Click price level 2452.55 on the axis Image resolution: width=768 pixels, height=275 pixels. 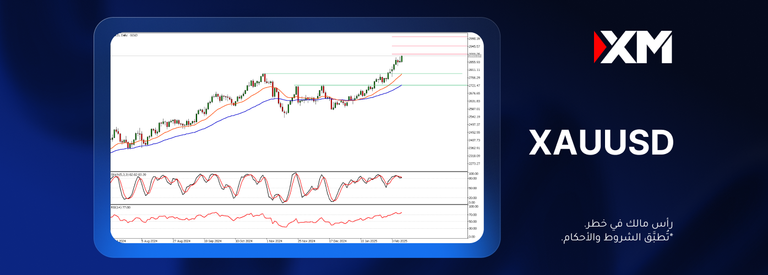474,132
